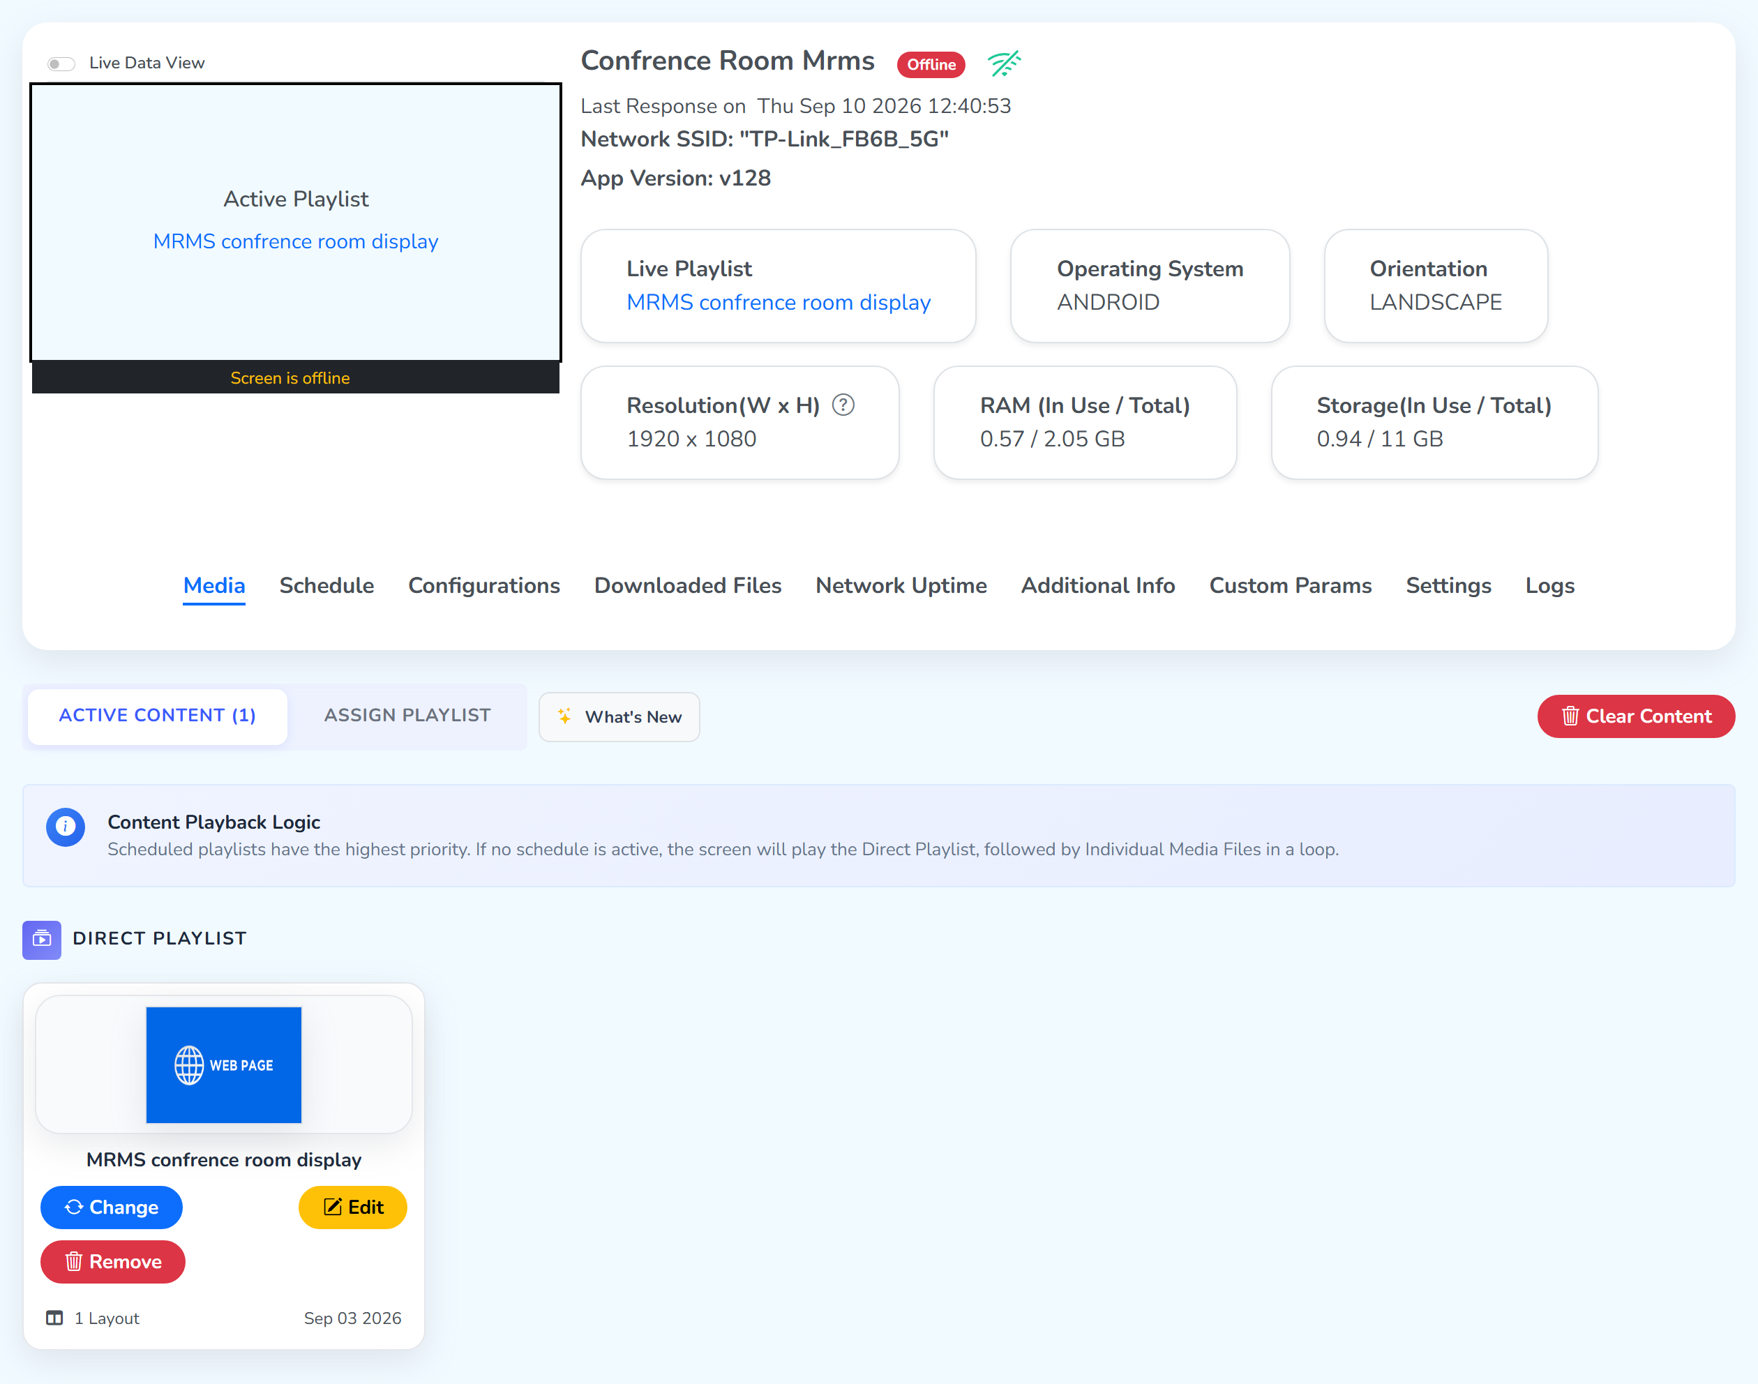Image resolution: width=1758 pixels, height=1384 pixels.
Task: Open the Active Playlist link in preview
Action: click(x=296, y=241)
